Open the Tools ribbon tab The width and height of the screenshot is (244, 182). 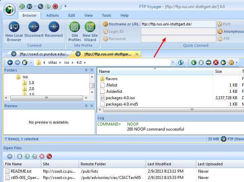[x=106, y=15]
